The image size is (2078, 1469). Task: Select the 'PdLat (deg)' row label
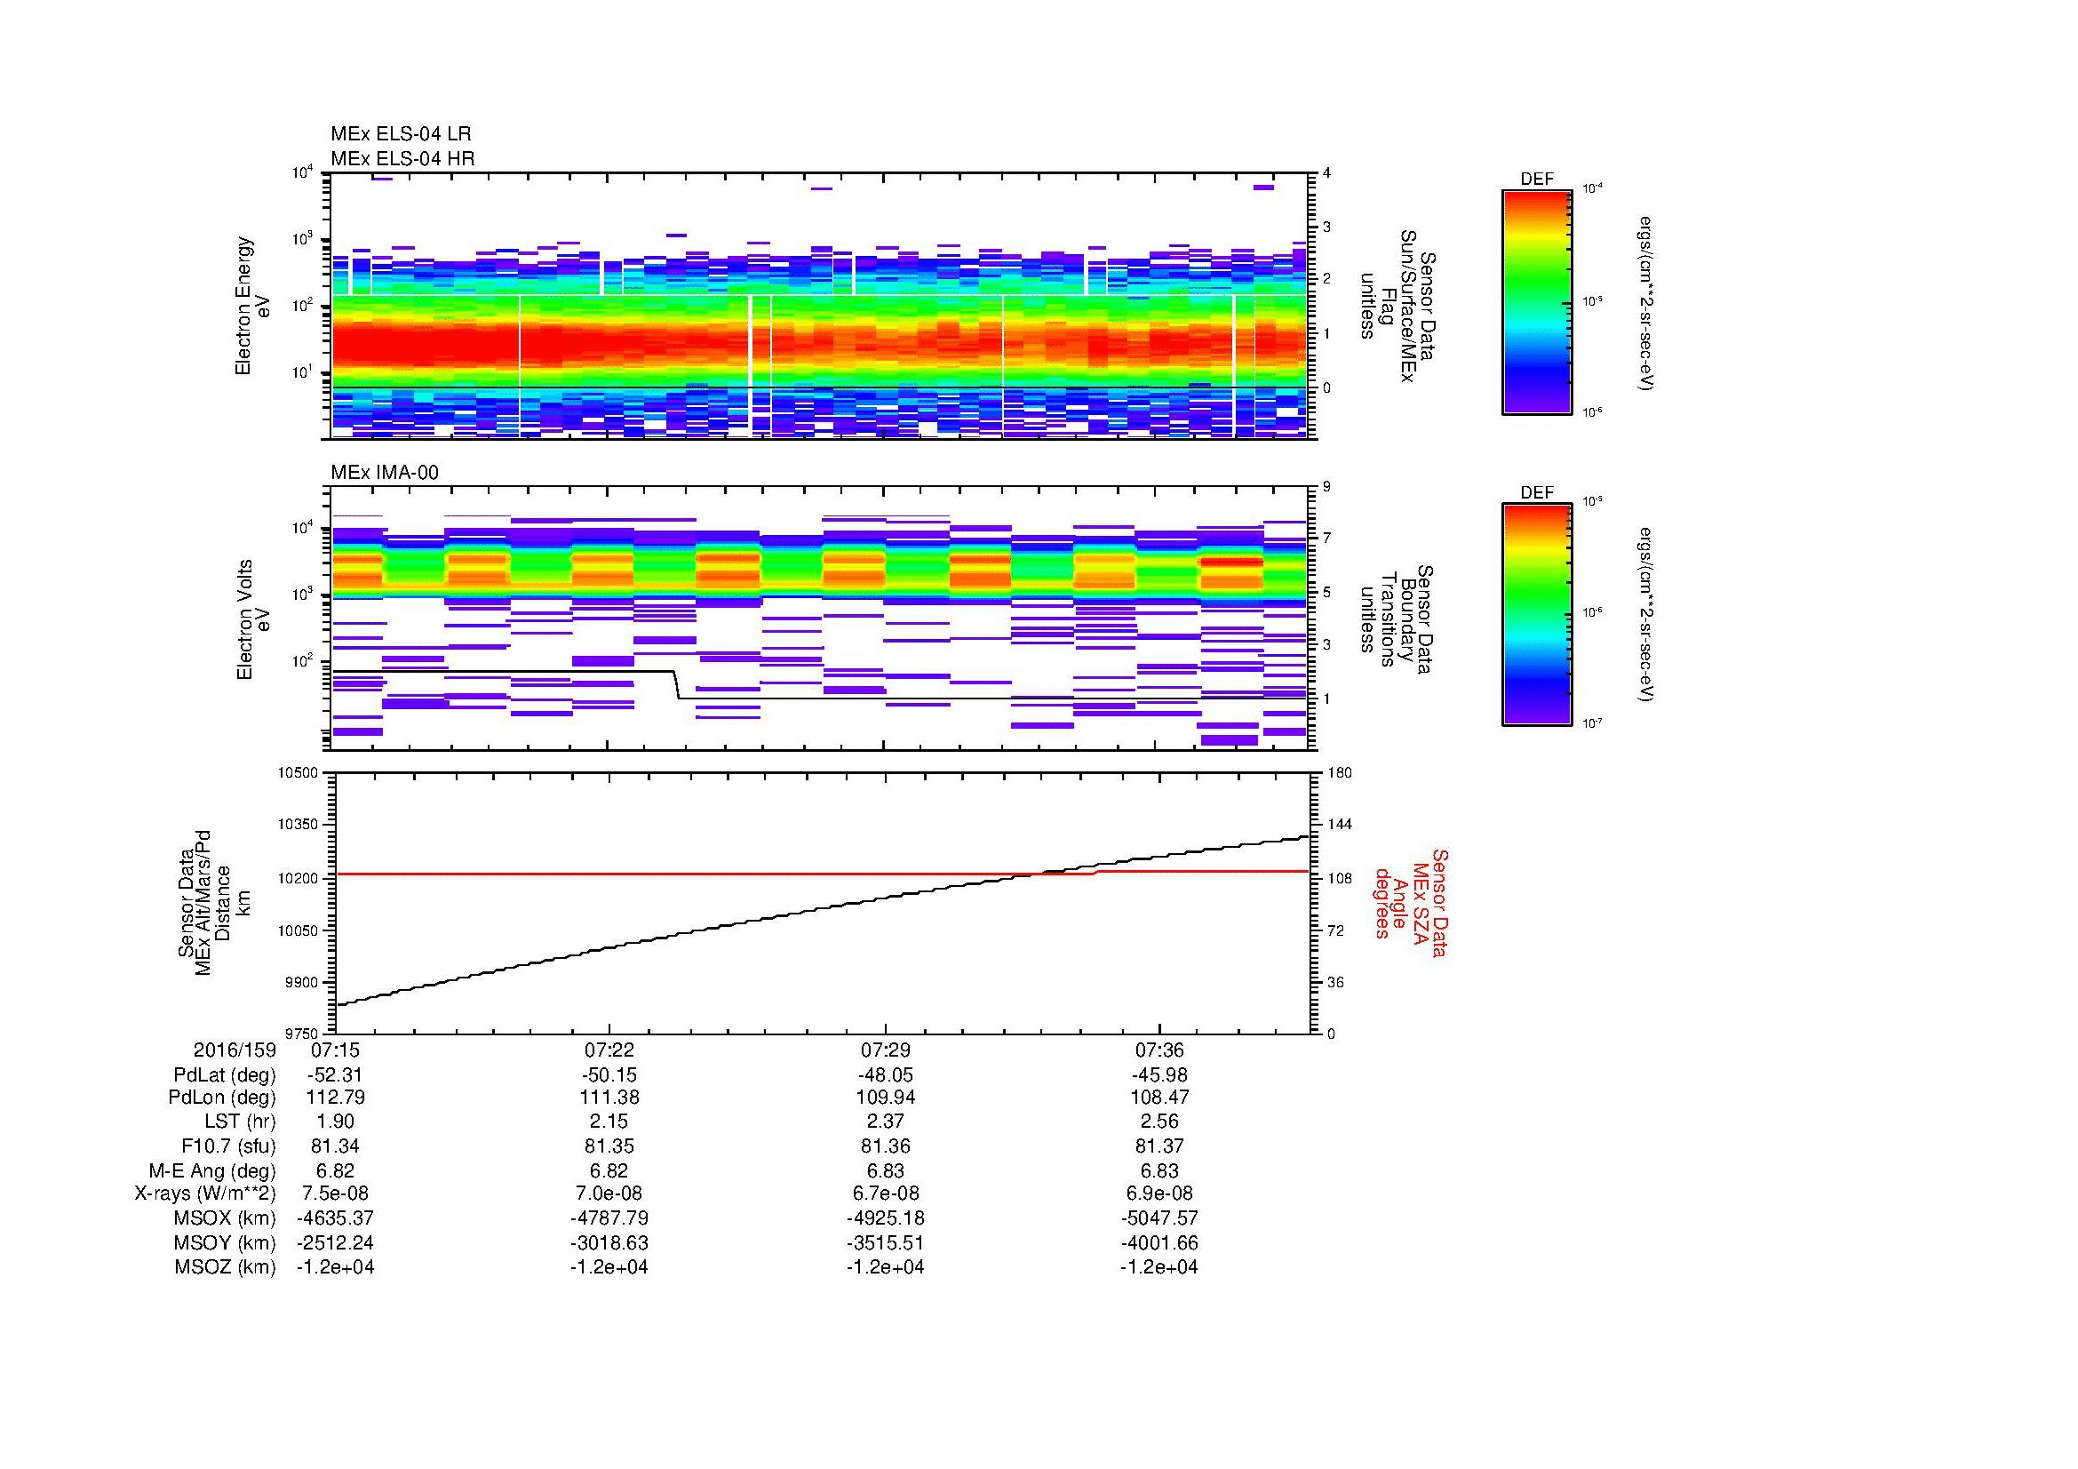pos(225,1075)
